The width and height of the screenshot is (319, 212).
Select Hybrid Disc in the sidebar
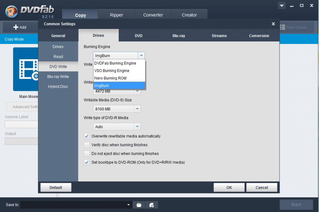click(x=58, y=87)
